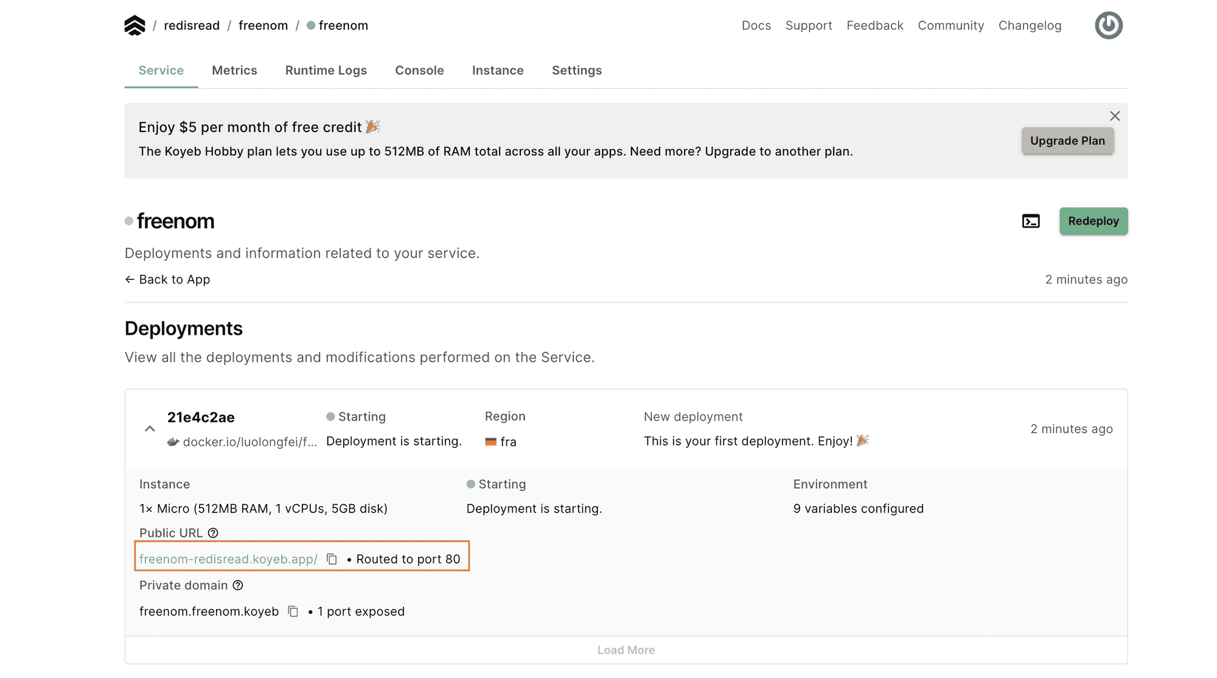Viewport: 1217px width, 678px height.
Task: Click the Germany flag for fra region
Action: [490, 442]
